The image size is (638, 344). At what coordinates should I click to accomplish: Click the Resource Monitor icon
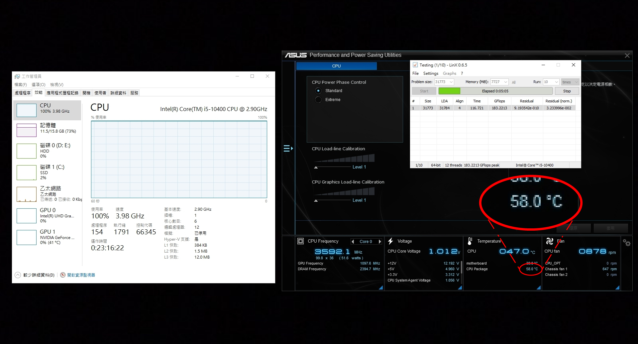tap(63, 275)
